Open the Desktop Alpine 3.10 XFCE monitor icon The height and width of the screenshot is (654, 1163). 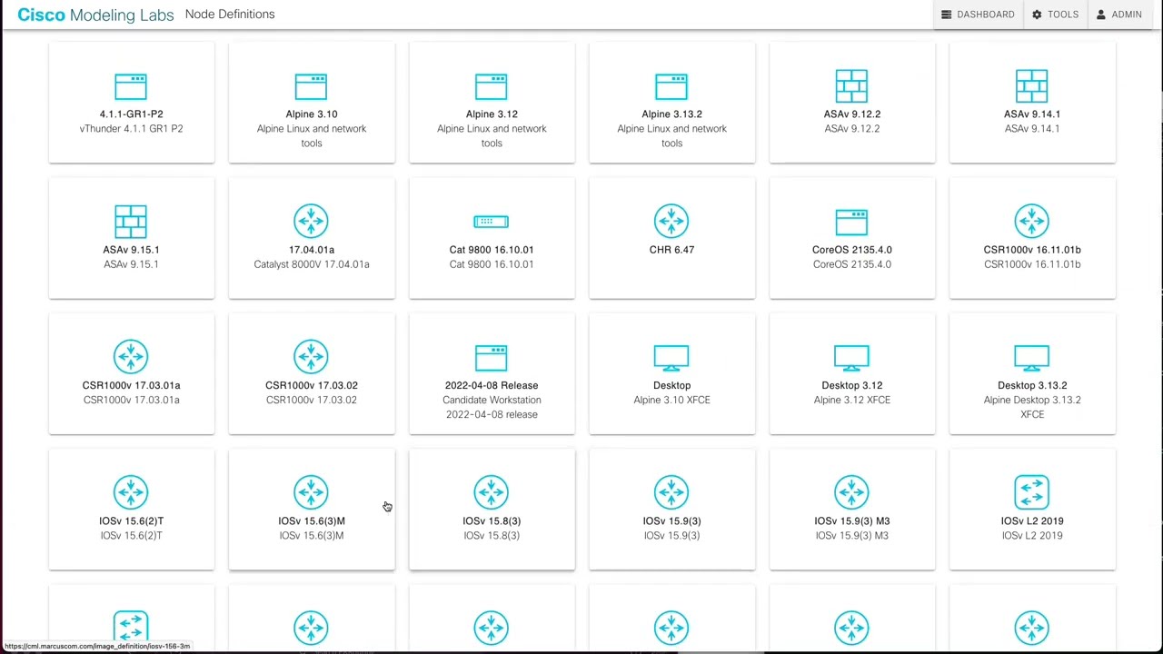tap(671, 358)
